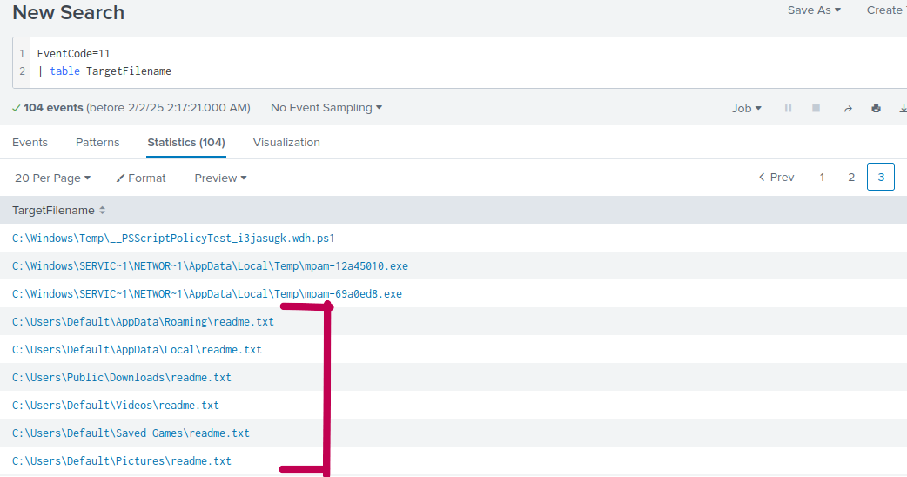Click the export download icon
The image size is (907, 477).
point(902,109)
